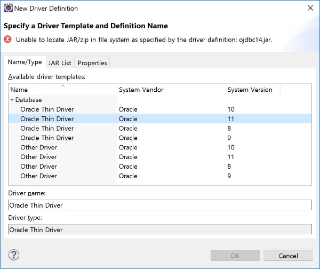Collapse the Database tree node
This screenshot has height=269, width=320.
coord(12,100)
